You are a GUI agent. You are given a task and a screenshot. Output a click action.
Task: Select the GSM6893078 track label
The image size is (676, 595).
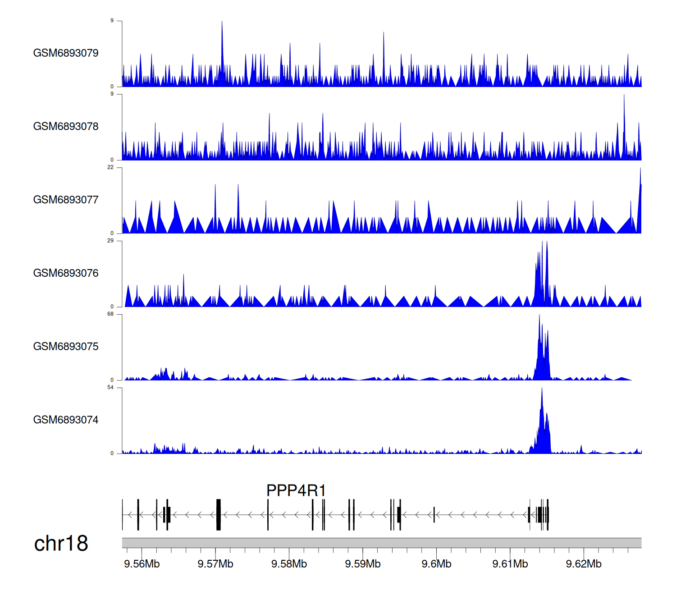(66, 127)
